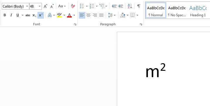Apply Borders to paragraph

[x=133, y=15]
